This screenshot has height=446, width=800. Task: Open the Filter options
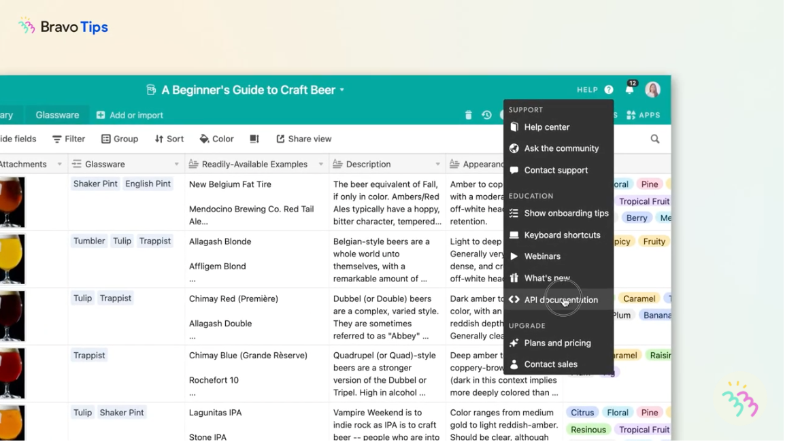(68, 139)
